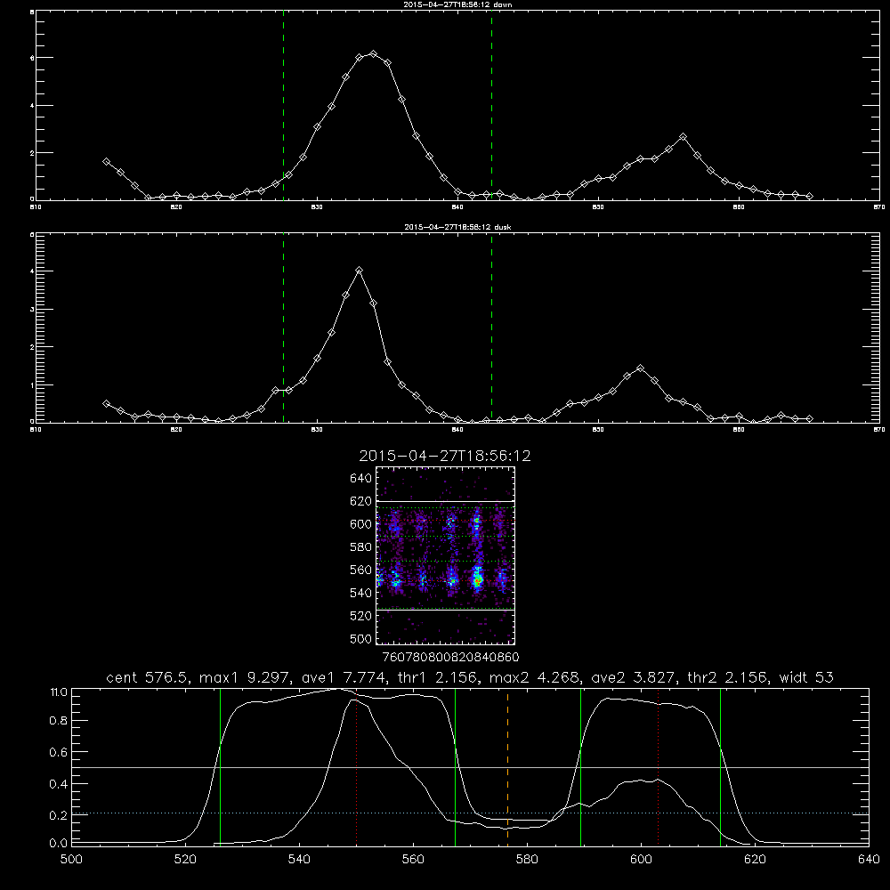The height and width of the screenshot is (890, 890).
Task: Click the brightest red-yellow spot in spectral image
Action: [478, 580]
